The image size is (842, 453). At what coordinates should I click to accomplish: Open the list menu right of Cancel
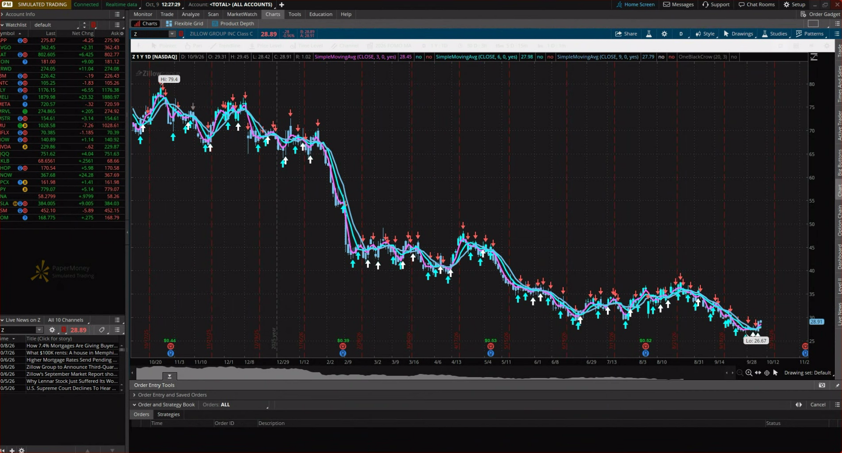[837, 405]
